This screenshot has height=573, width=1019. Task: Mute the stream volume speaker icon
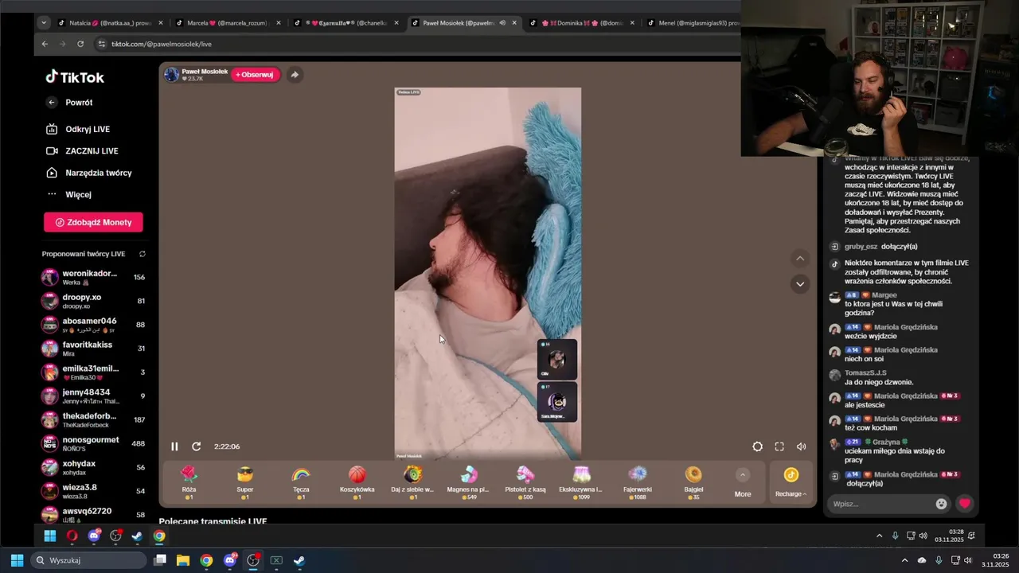[801, 446]
